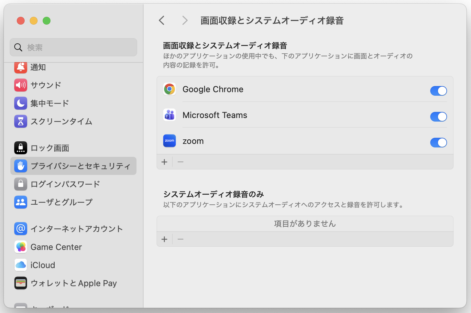Click the magnifying glass search icon

18,48
